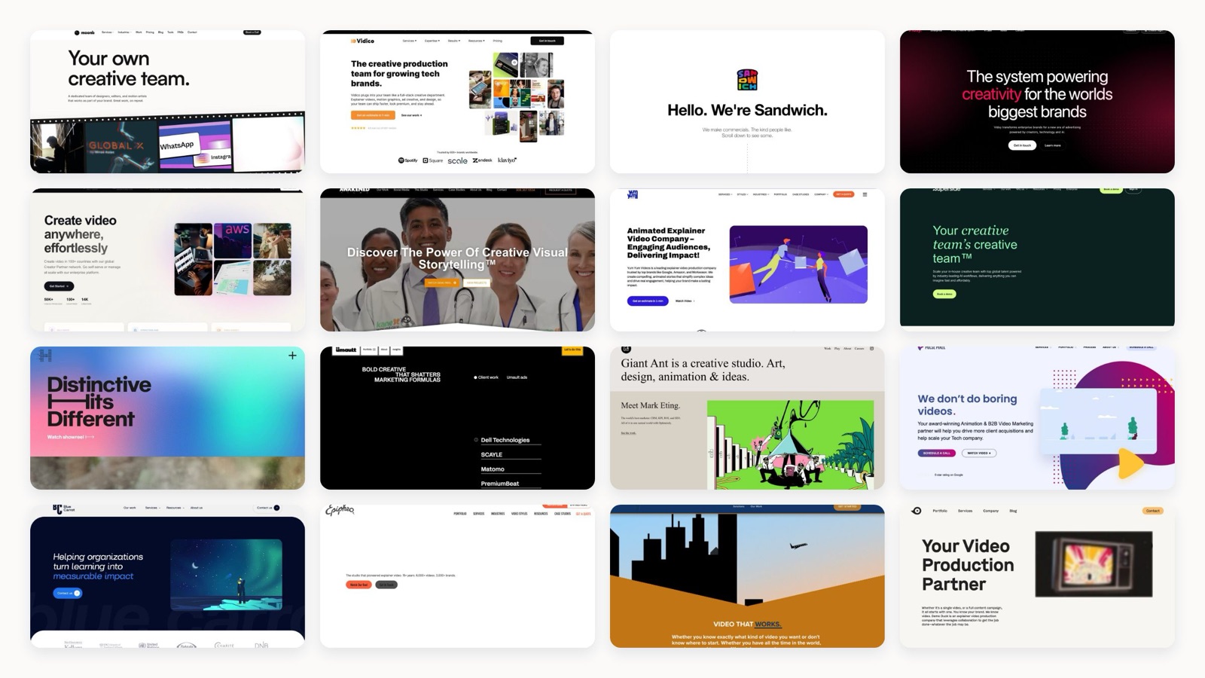Click the Epipheo script logo
Screen dimensions: 1205x678
pyautogui.click(x=340, y=510)
